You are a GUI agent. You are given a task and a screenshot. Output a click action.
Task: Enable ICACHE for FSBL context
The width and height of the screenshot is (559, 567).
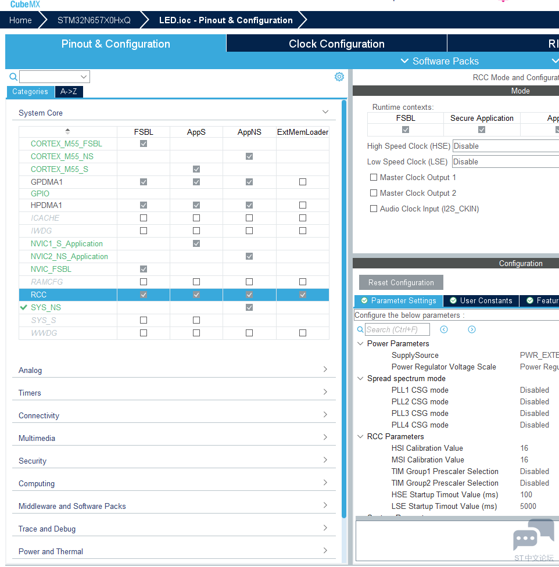point(144,218)
